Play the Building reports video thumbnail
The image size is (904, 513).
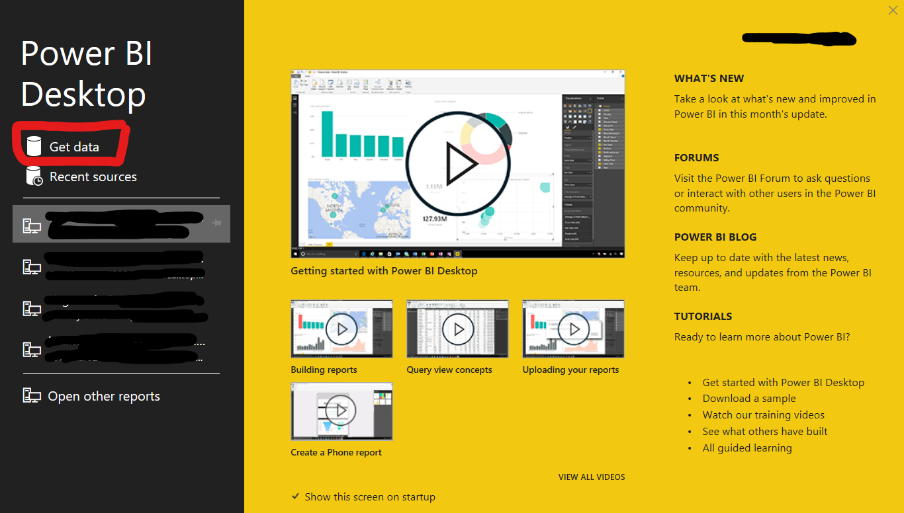341,329
